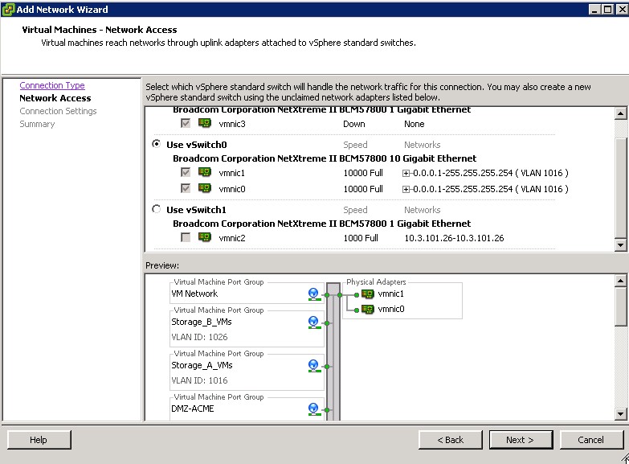Select the Use vSwitch0 radio button
This screenshot has height=464, width=629.
click(157, 145)
